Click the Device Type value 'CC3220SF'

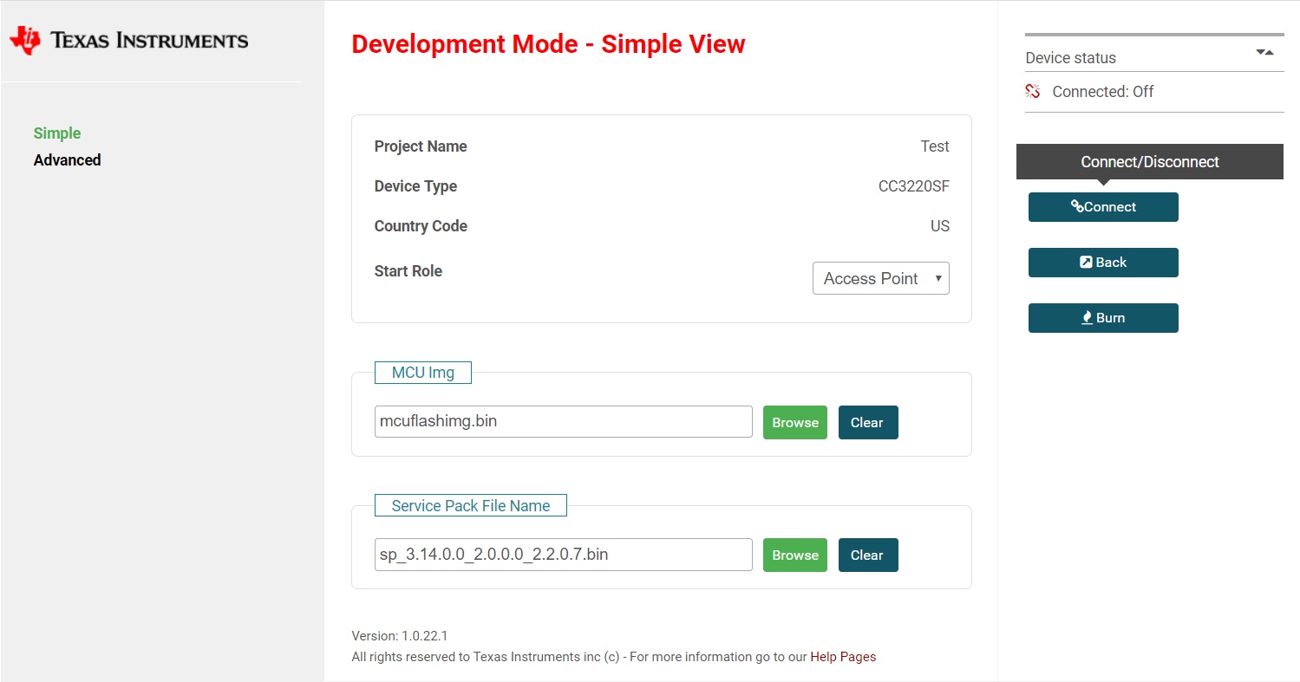coord(914,186)
